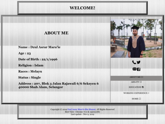Click the phone contact icon
The width and height of the screenshot is (165, 124).
click(x=134, y=62)
